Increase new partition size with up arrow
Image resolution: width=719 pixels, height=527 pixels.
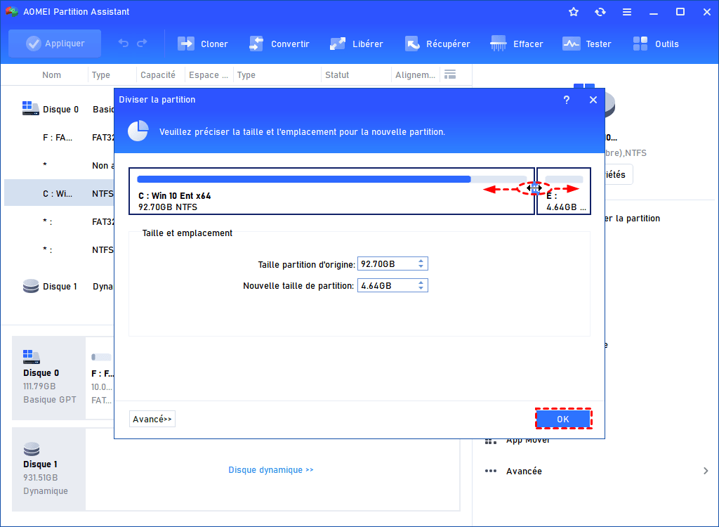(421, 282)
